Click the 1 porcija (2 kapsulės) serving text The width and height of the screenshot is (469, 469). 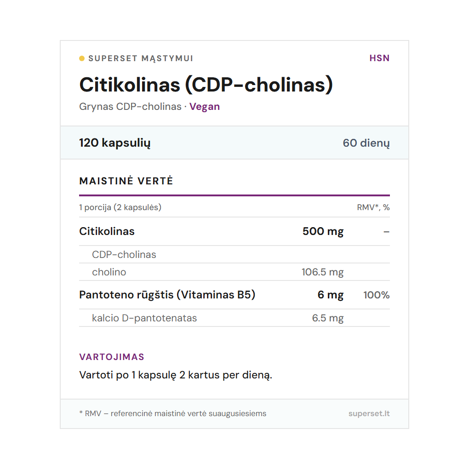coord(120,207)
